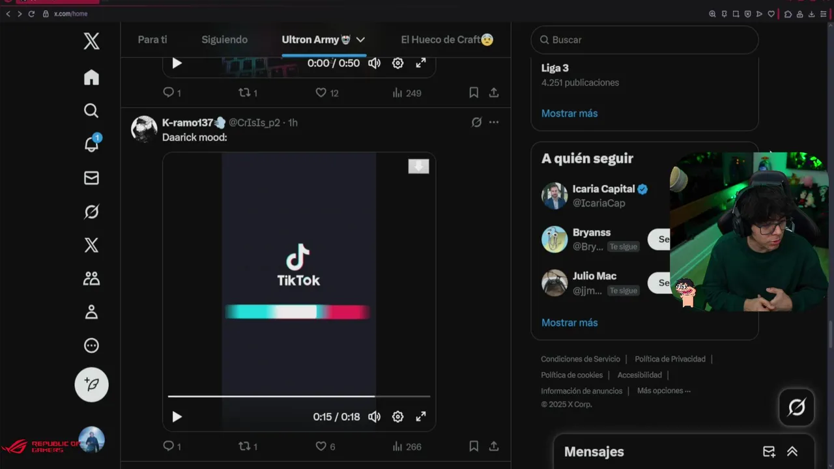Open Grok from the left sidebar
The height and width of the screenshot is (469, 834).
(91, 212)
